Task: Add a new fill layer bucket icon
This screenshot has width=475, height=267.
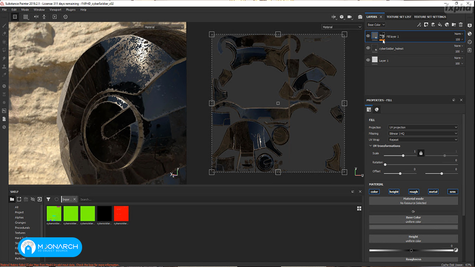Action: pos(440,25)
